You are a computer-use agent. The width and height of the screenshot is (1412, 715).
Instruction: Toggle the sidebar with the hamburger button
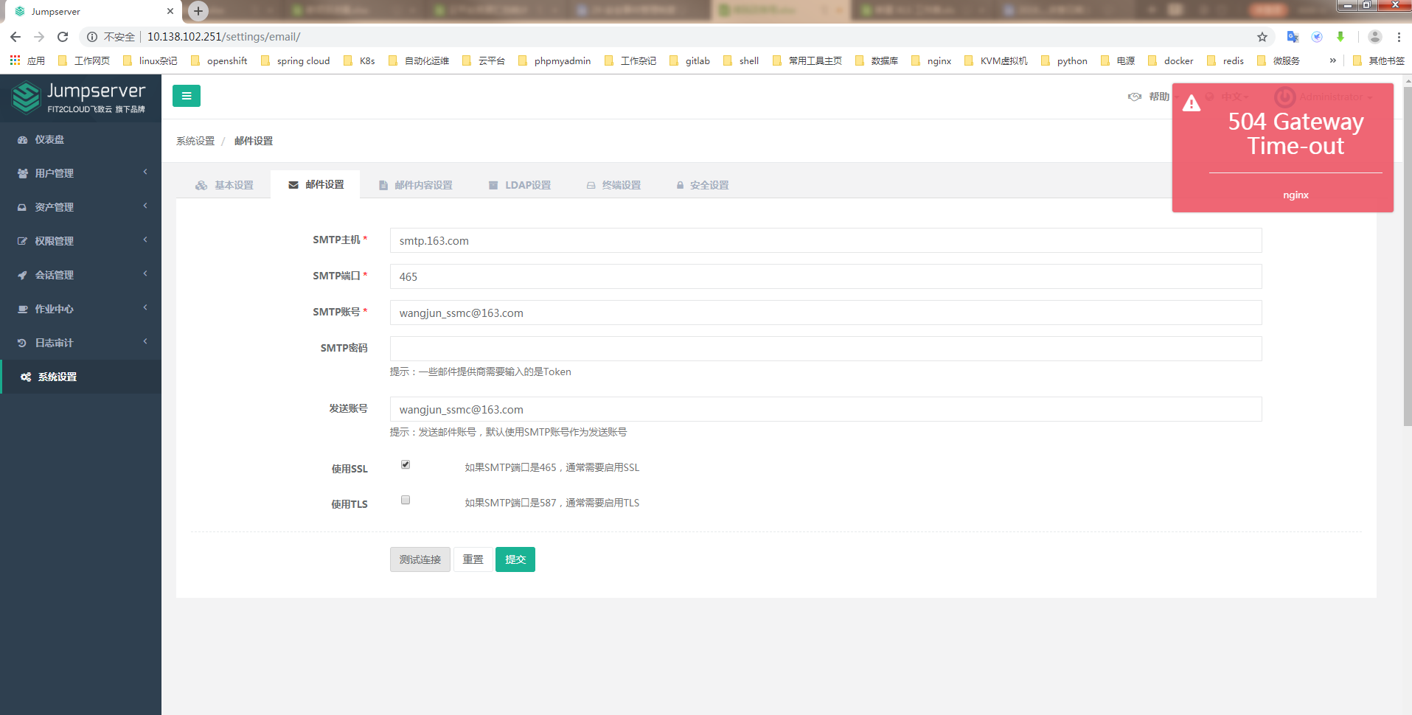click(x=187, y=96)
